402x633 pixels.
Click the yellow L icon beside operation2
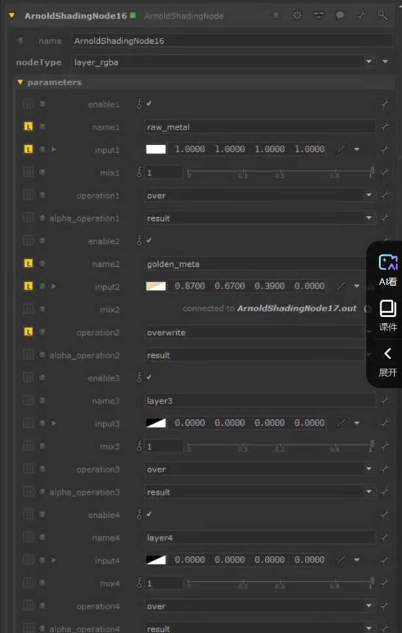[x=28, y=332]
